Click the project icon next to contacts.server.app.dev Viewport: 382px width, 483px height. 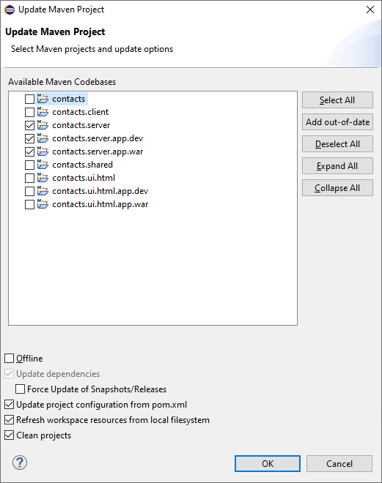point(43,138)
